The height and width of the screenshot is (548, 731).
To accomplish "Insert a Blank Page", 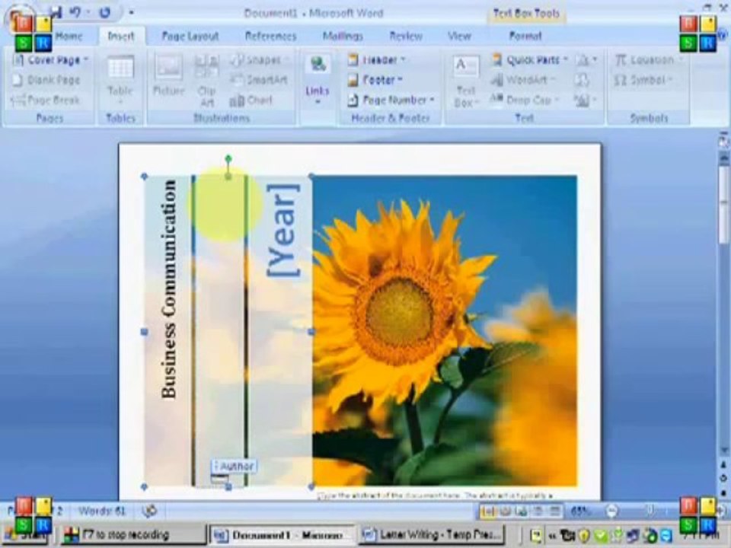I will point(46,80).
